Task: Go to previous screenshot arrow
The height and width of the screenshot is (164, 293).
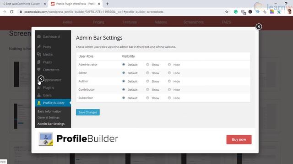Action: [41, 79]
